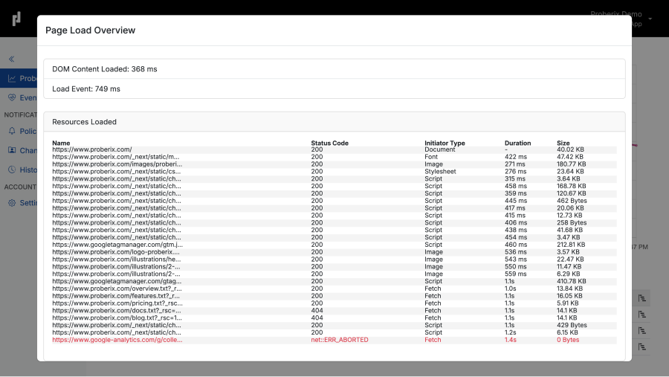Select the https://www.proberix.com/ resource name
The width and height of the screenshot is (669, 377).
tap(91, 149)
